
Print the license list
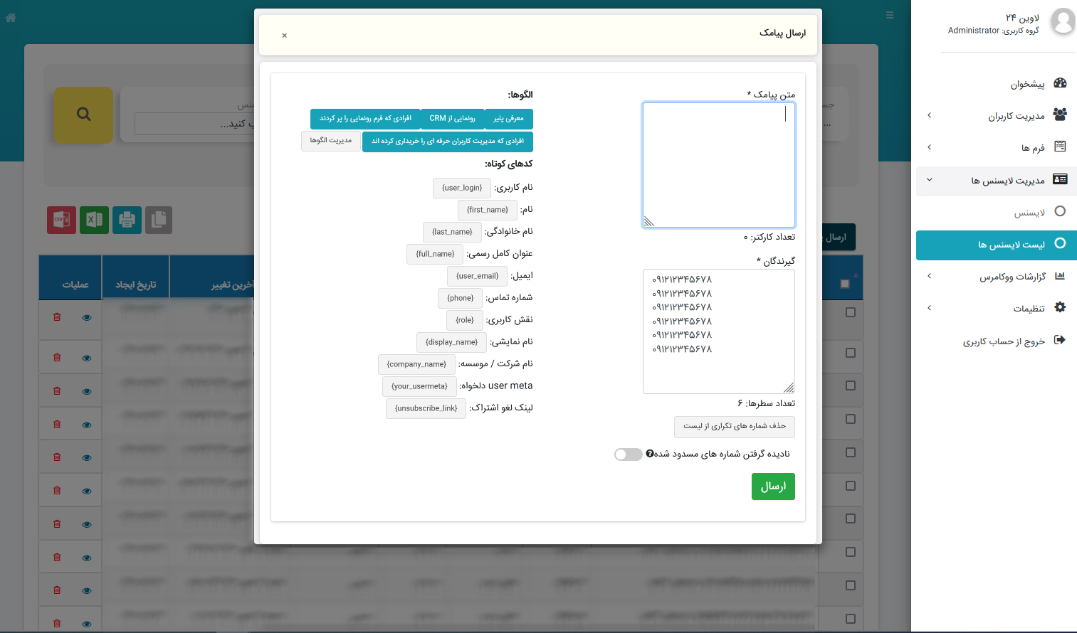(126, 220)
